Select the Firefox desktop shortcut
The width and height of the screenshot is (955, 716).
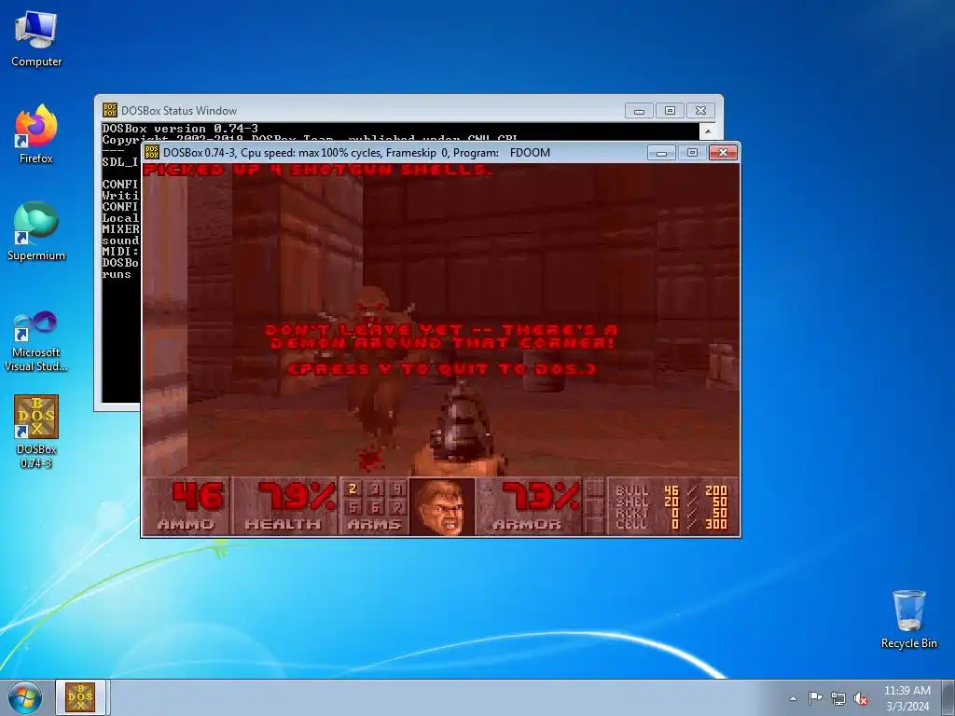(x=36, y=134)
